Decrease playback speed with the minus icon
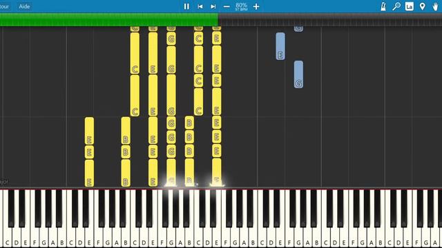This screenshot has height=248, width=442. [227, 6]
